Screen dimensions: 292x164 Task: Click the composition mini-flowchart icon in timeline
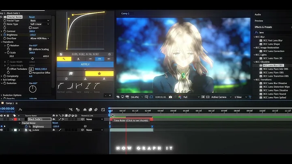(x=71, y=110)
